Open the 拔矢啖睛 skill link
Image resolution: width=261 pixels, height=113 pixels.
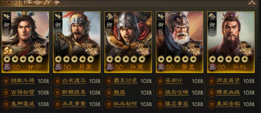pyautogui.click(x=177, y=92)
